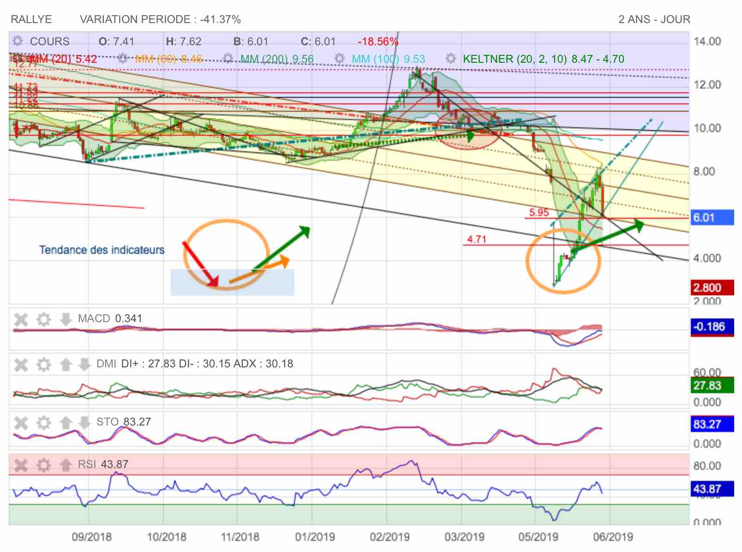Move MACD panel down with arrow
The width and height of the screenshot is (742, 552).
point(66,319)
